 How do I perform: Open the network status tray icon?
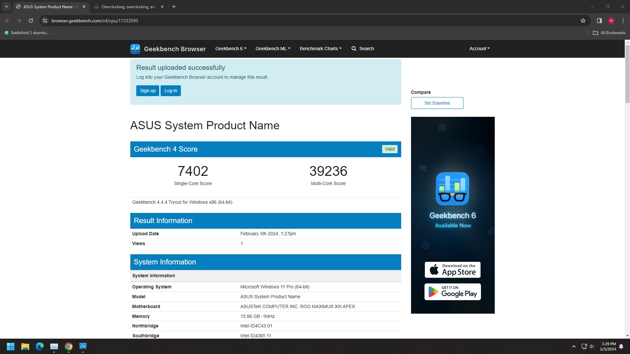pyautogui.click(x=584, y=346)
